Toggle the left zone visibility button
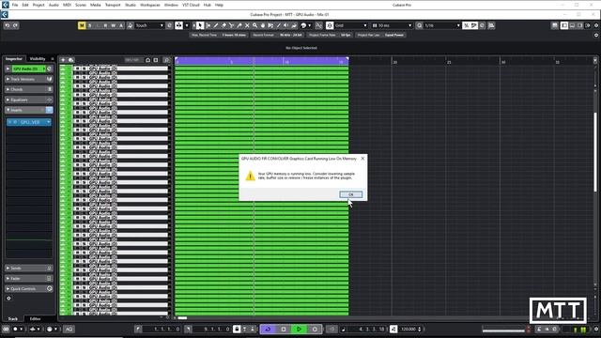The height and width of the screenshot is (338, 601). 564,25
